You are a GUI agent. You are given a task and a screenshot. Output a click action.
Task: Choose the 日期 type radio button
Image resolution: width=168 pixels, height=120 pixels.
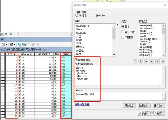(x=123, y=37)
